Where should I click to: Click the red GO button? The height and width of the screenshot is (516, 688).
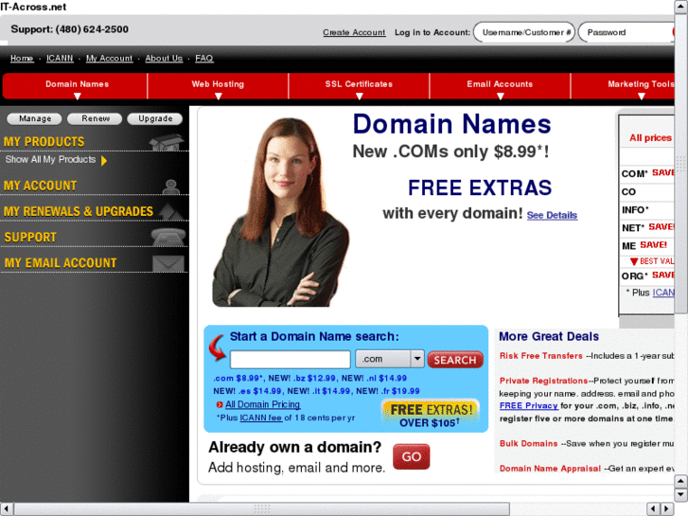point(411,456)
